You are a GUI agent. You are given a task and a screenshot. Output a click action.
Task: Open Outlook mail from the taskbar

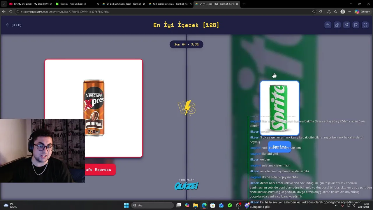tap(221, 205)
